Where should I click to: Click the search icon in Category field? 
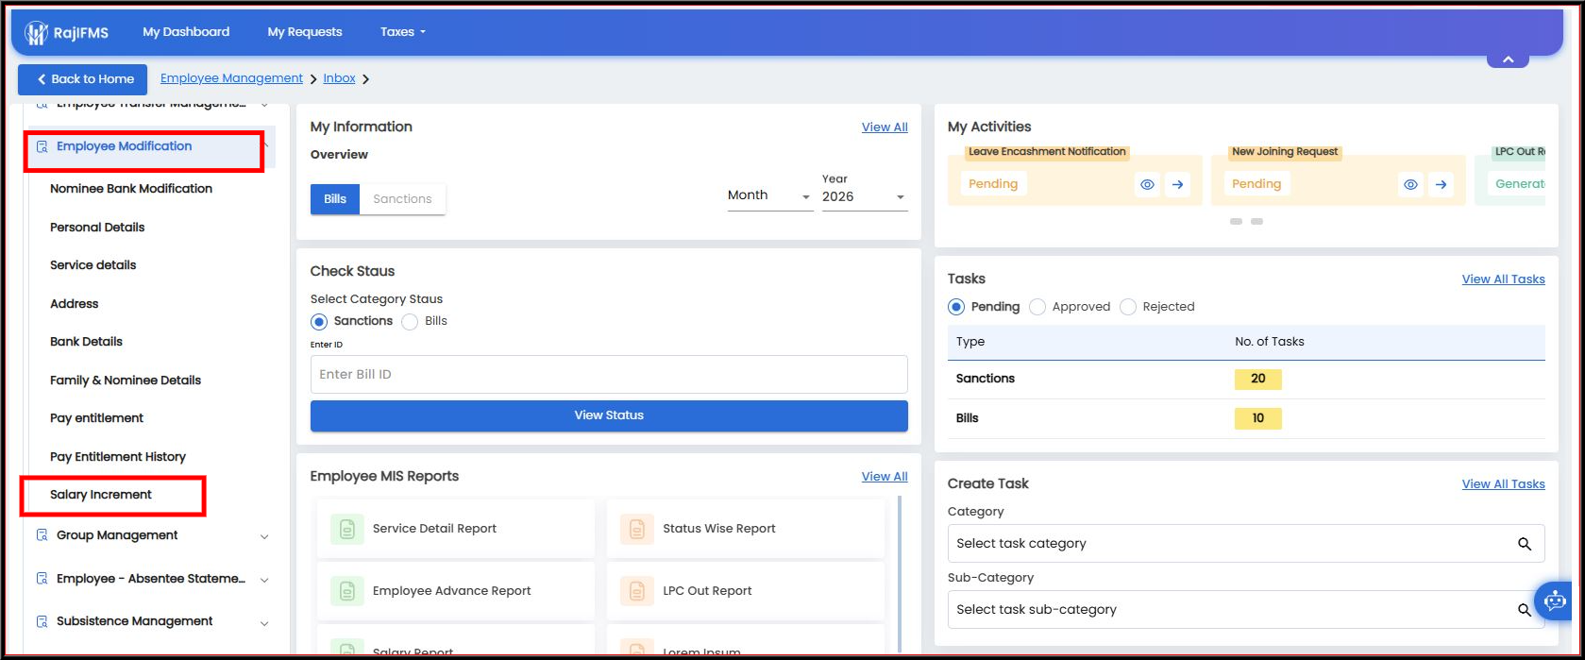coord(1524,544)
